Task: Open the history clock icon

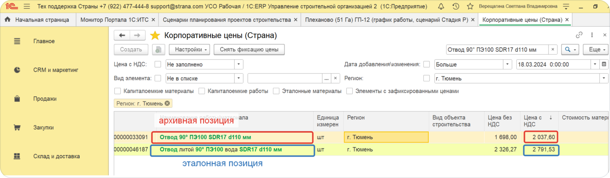Action: coord(456,7)
